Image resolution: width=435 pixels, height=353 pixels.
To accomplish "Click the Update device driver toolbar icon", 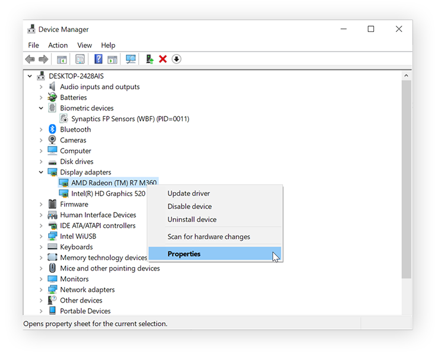I will pos(150,59).
